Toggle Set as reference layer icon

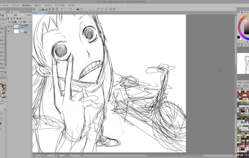12,18
